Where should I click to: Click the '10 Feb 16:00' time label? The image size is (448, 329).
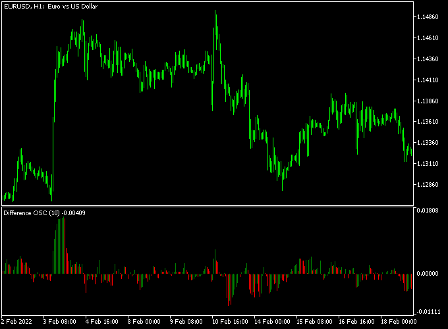(x=230, y=322)
